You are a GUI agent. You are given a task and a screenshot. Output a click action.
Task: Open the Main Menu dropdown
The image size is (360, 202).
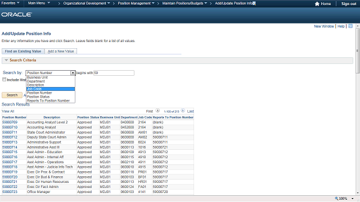tap(39, 3)
